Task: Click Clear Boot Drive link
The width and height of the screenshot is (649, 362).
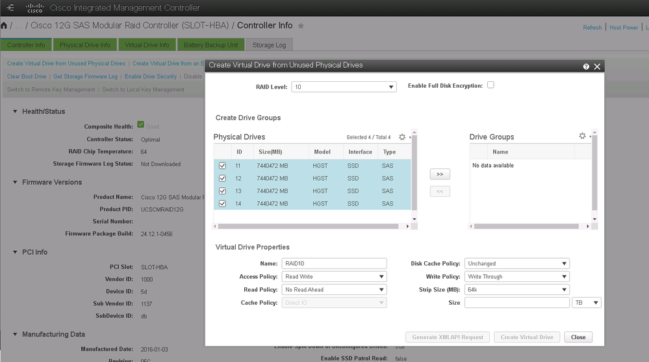Action: pos(27,77)
